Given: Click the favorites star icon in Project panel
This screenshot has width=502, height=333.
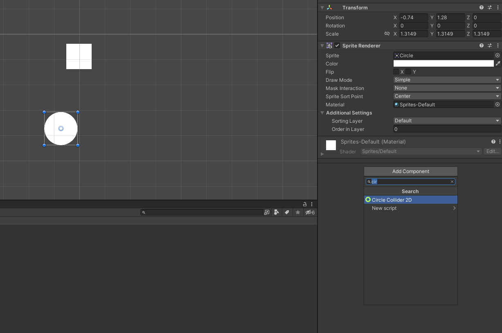Looking at the screenshot, I should (298, 212).
